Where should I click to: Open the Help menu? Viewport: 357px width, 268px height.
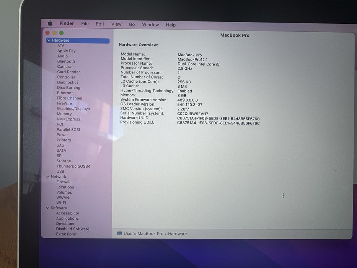pos(171,25)
